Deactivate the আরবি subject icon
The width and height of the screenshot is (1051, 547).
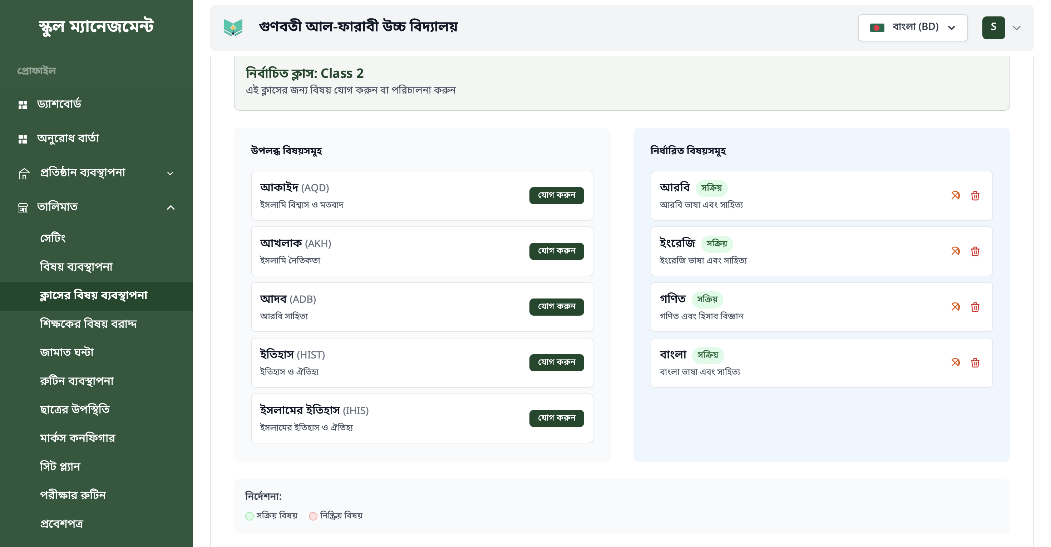point(956,195)
